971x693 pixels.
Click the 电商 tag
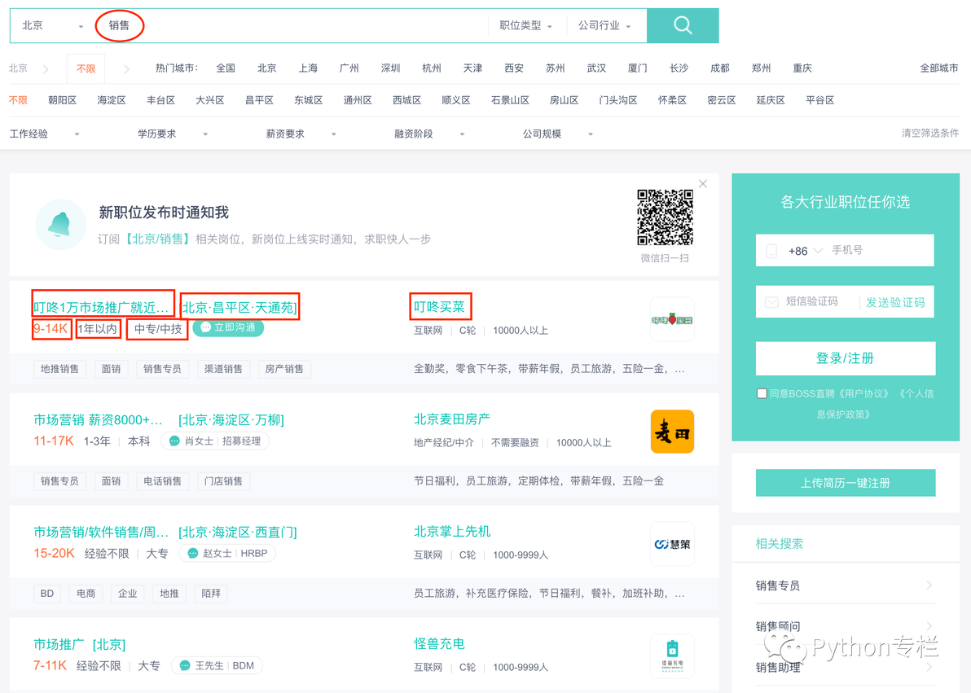coord(86,594)
